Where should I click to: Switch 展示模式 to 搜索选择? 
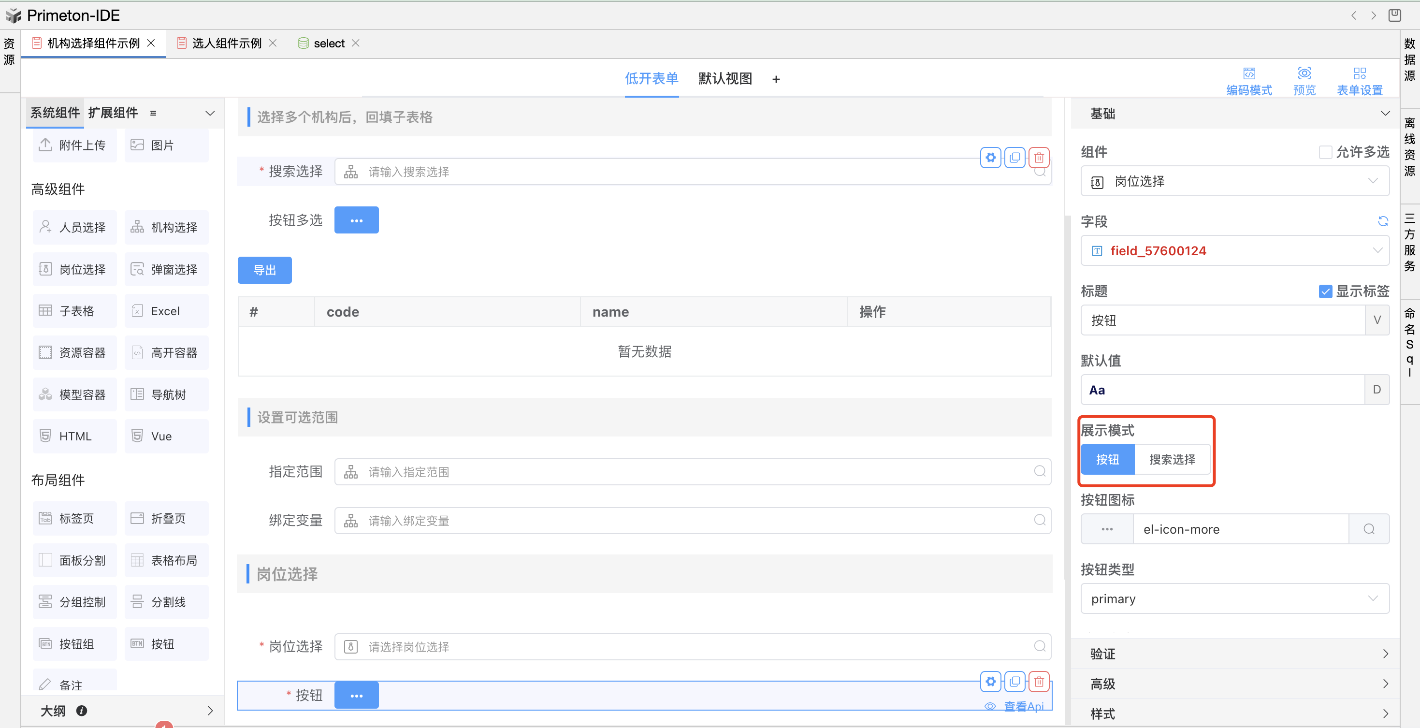pyautogui.click(x=1172, y=459)
